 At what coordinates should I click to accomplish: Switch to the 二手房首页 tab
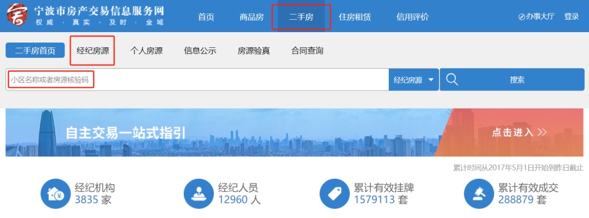[35, 50]
